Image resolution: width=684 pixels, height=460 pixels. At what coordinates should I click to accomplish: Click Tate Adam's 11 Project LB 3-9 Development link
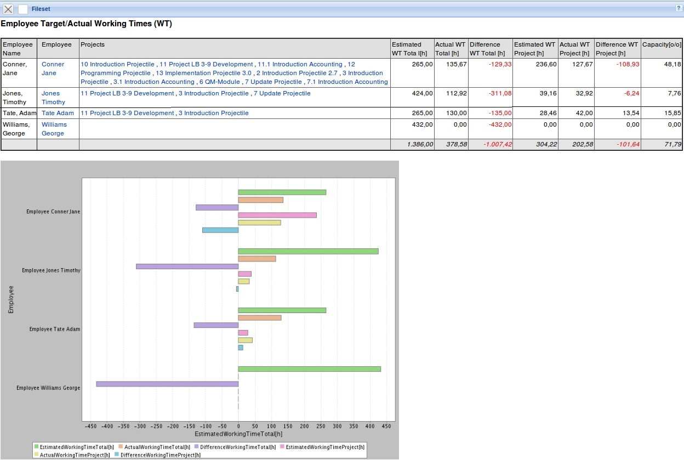point(127,113)
